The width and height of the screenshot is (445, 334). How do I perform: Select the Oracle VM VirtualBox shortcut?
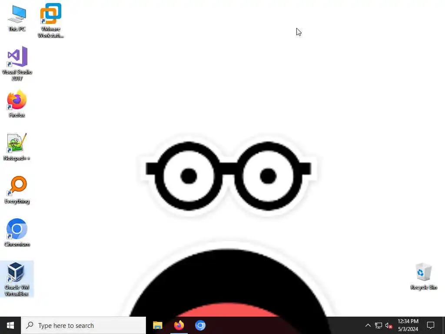(17, 279)
